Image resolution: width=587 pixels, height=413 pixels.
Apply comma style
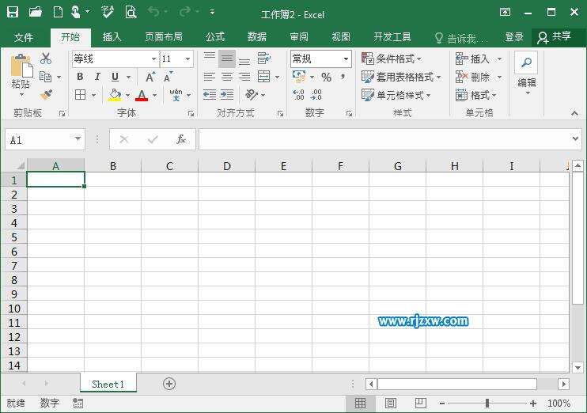pyautogui.click(x=343, y=77)
